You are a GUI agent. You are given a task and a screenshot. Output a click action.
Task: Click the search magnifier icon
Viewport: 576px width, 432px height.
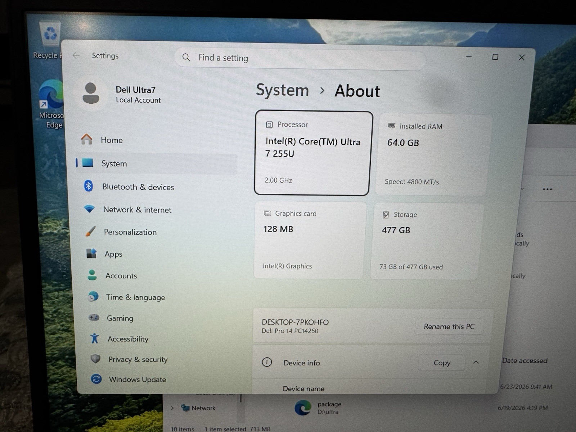pos(186,57)
